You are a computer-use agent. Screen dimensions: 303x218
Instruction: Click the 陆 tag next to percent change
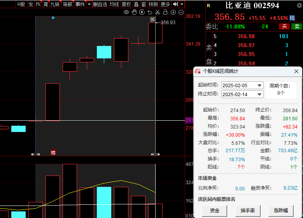292,18
